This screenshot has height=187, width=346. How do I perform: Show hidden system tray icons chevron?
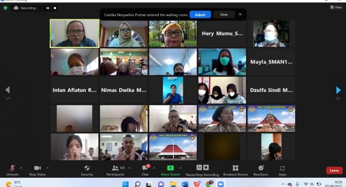[283, 184]
